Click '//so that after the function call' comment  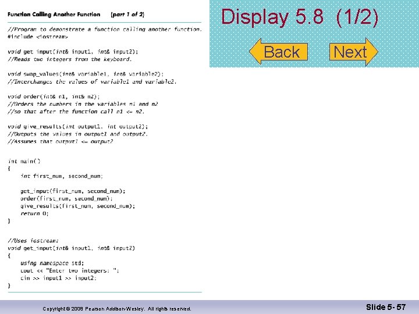[x=76, y=111]
